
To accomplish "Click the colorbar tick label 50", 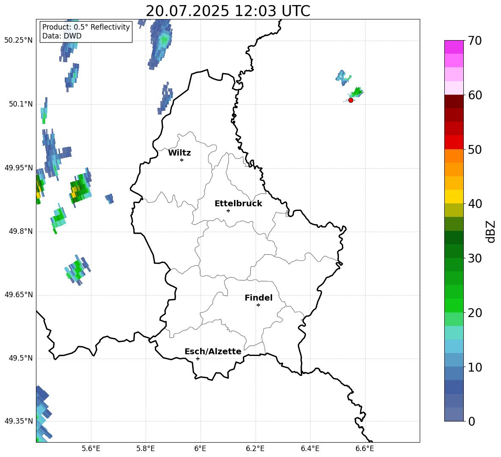I will click(x=475, y=149).
